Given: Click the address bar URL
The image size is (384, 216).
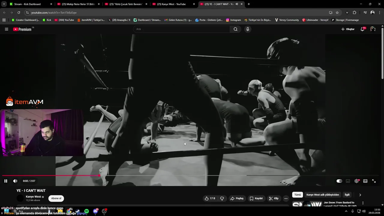Looking at the screenshot, I should (54, 13).
